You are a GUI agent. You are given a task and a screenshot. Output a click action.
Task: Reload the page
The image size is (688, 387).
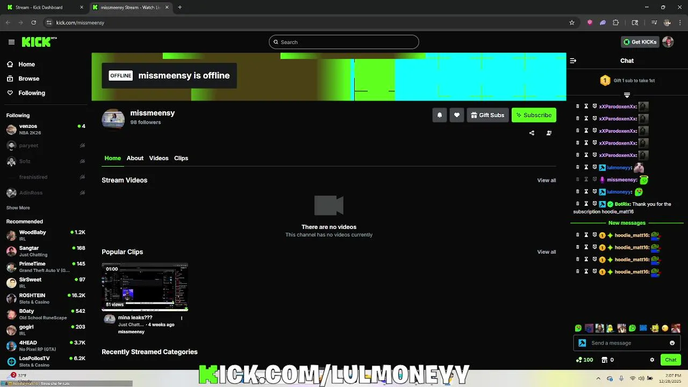pos(33,23)
